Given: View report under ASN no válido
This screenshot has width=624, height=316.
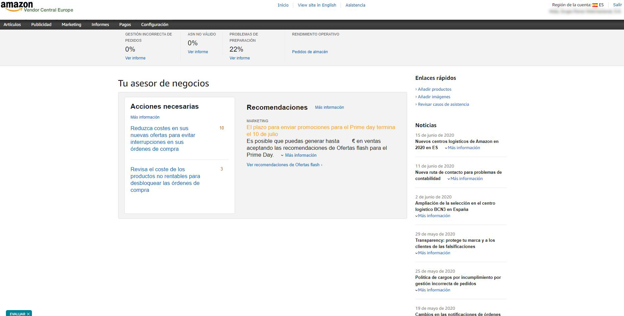Looking at the screenshot, I should (198, 52).
